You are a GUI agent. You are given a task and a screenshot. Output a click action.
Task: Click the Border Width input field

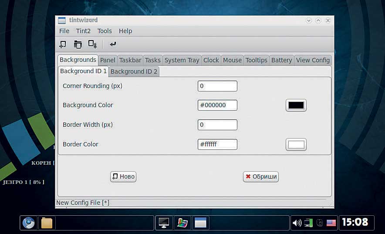(x=217, y=125)
